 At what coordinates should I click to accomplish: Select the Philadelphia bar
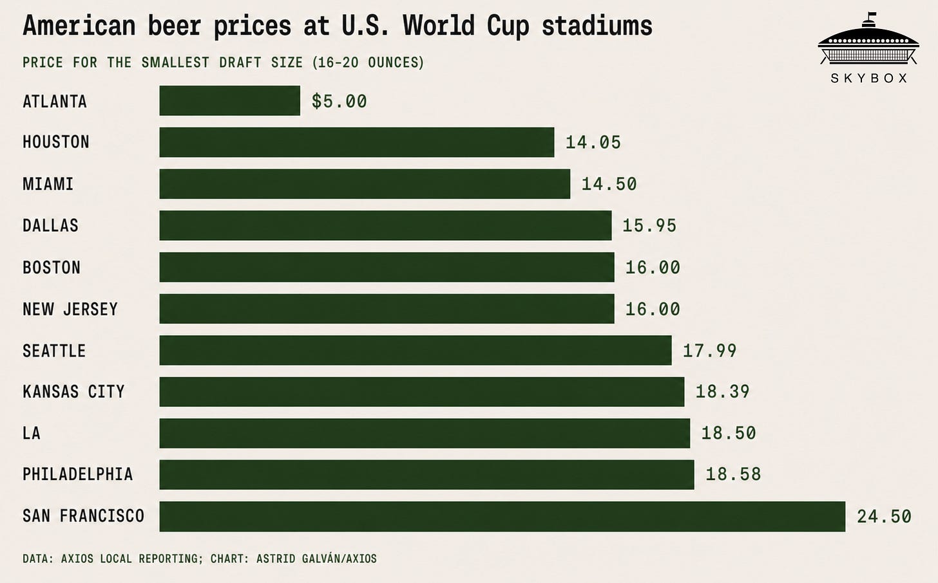pos(427,474)
